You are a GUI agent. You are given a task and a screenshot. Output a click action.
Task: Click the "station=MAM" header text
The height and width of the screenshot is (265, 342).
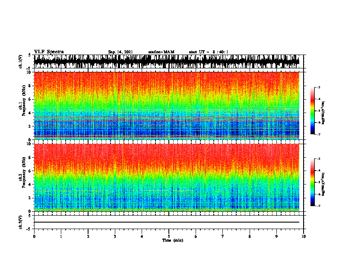point(161,52)
